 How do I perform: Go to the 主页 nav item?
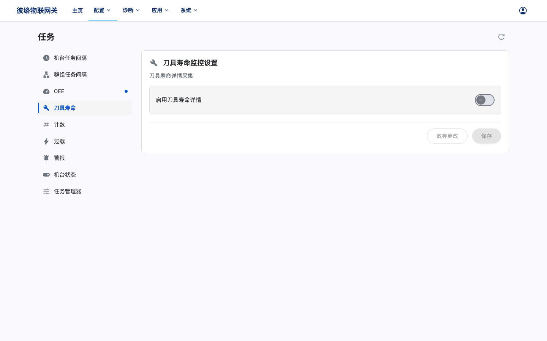tap(77, 11)
